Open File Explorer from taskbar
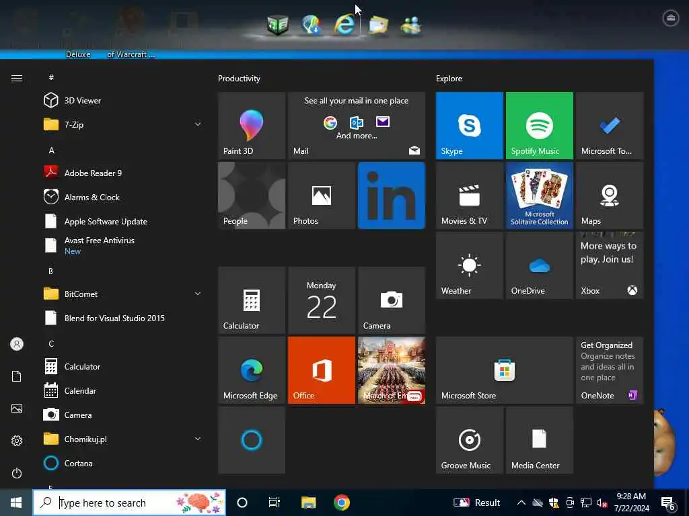Image resolution: width=689 pixels, height=516 pixels. point(308,503)
